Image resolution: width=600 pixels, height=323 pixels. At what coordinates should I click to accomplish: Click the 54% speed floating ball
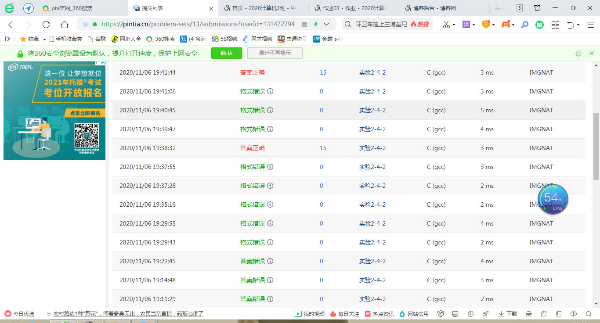click(553, 199)
